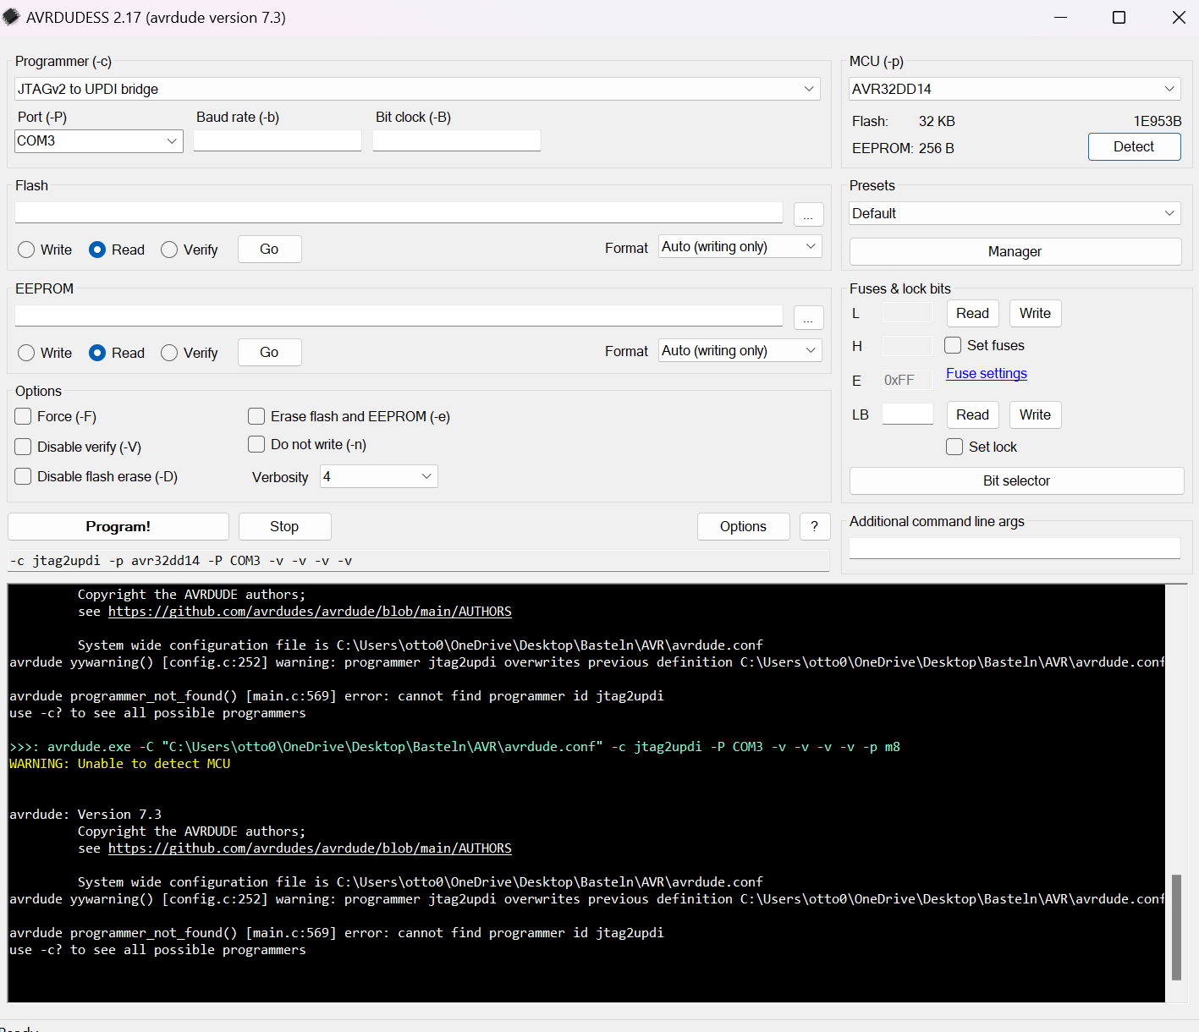Expand the Presets Default dropdown
The image size is (1199, 1032).
coord(1015,213)
